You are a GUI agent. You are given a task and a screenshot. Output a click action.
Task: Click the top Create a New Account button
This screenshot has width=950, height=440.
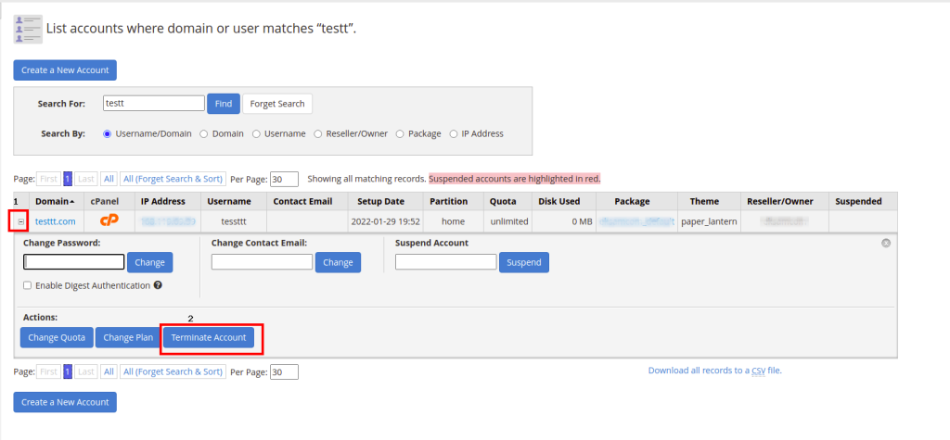pos(65,70)
